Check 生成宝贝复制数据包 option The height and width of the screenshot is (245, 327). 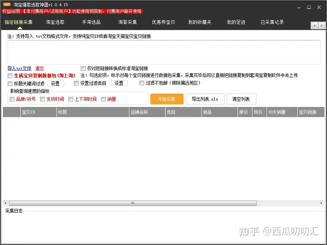coord(10,76)
